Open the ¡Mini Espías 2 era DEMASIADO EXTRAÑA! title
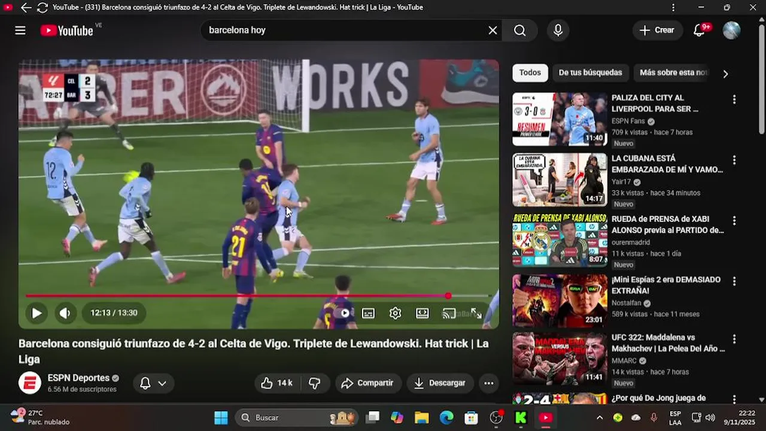The width and height of the screenshot is (766, 431). coord(666,285)
